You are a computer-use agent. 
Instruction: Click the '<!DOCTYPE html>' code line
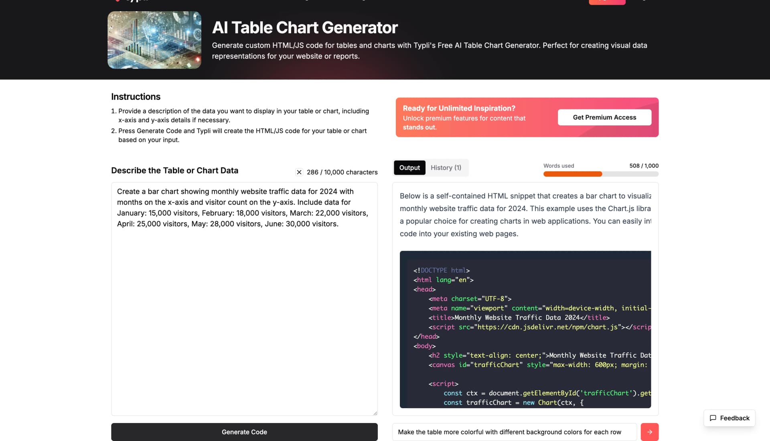[x=441, y=270]
